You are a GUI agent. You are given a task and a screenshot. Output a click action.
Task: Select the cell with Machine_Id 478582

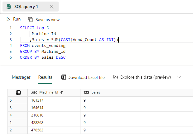pos(54,130)
